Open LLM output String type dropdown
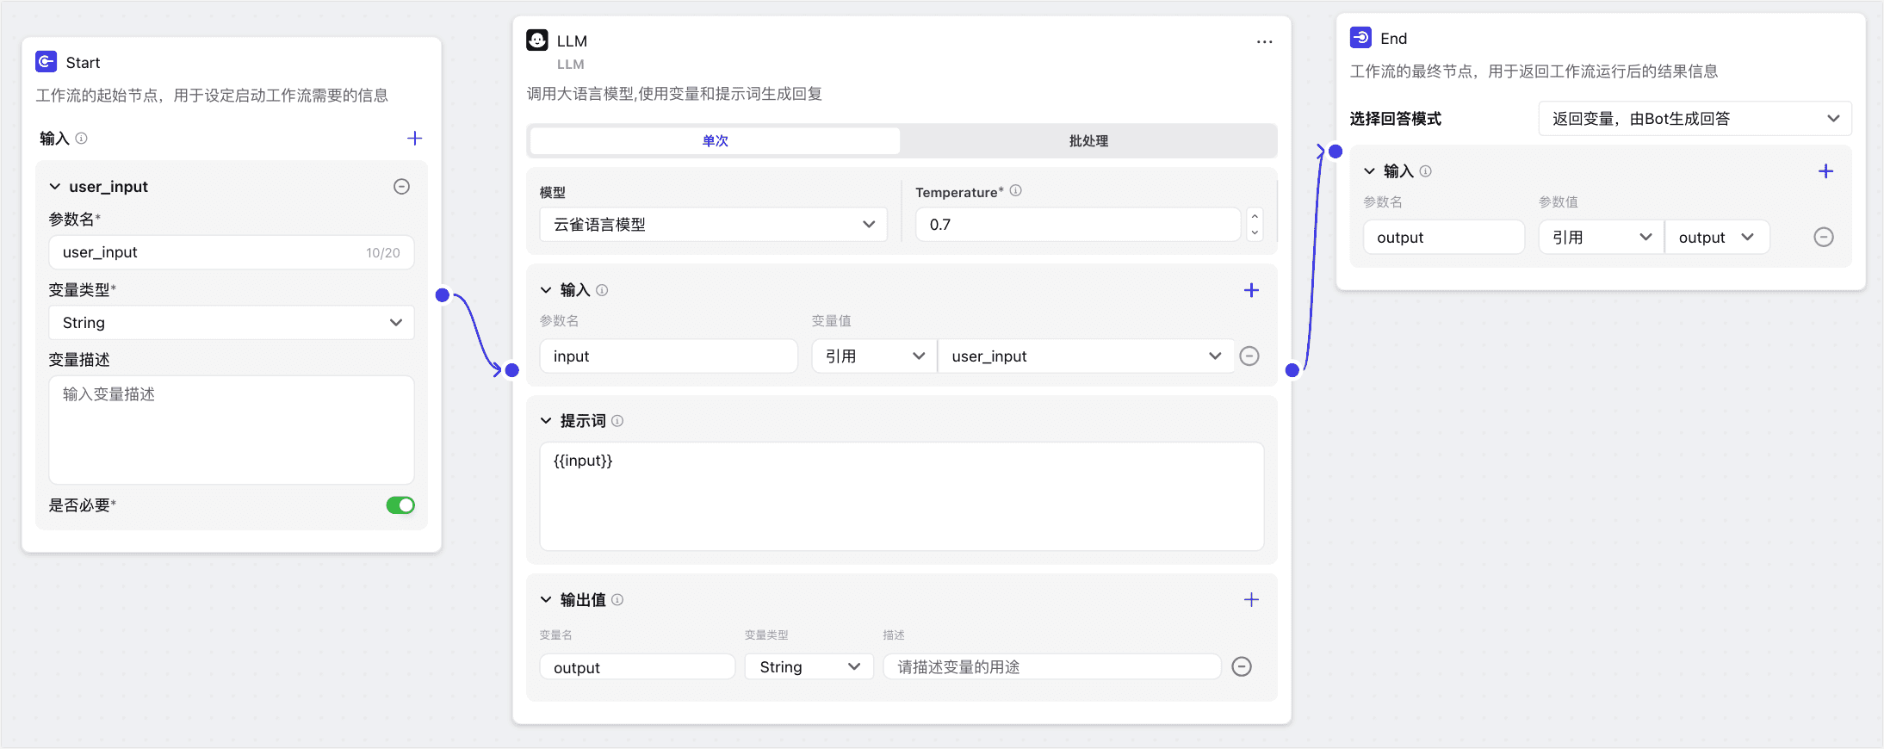The width and height of the screenshot is (1884, 749). pos(809,667)
